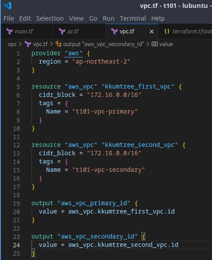
Task: Click JSON braces icon on terraform.tfstate tab
Action: pos(167,31)
